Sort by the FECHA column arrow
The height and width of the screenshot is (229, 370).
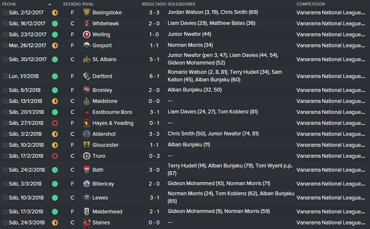pos(49,4)
